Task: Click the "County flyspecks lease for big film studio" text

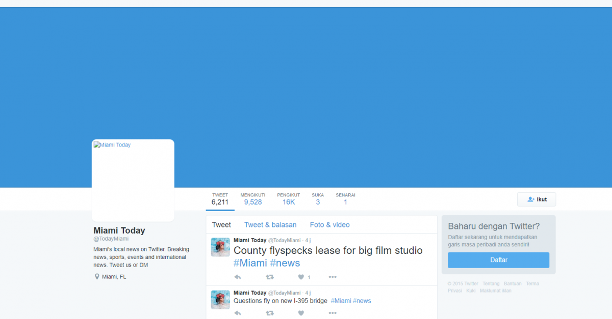Action: coord(328,250)
